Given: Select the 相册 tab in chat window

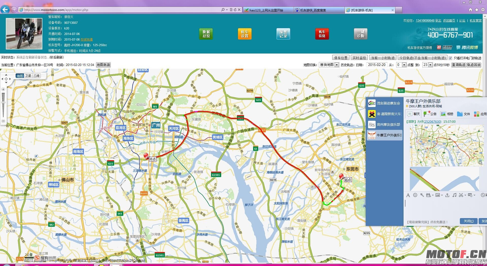Looking at the screenshot, I should click(447, 114).
